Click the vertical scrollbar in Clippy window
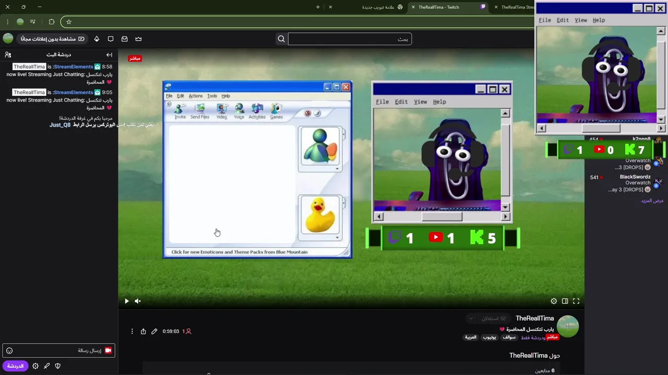668x375 pixels. 505,160
